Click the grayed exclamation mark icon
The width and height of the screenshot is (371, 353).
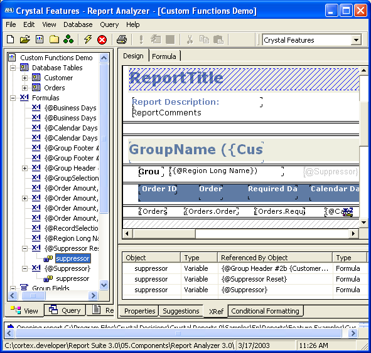pyautogui.click(x=141, y=40)
